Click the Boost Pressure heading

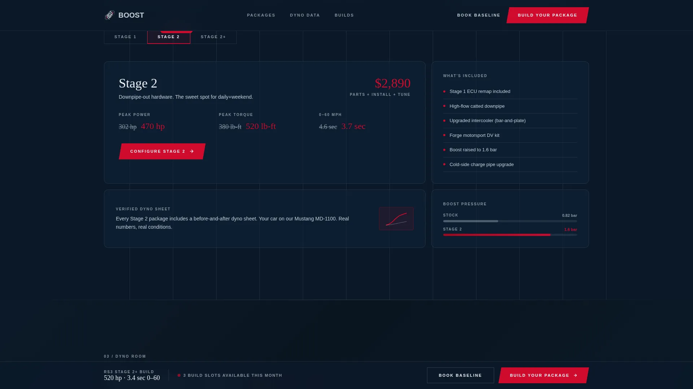click(465, 204)
